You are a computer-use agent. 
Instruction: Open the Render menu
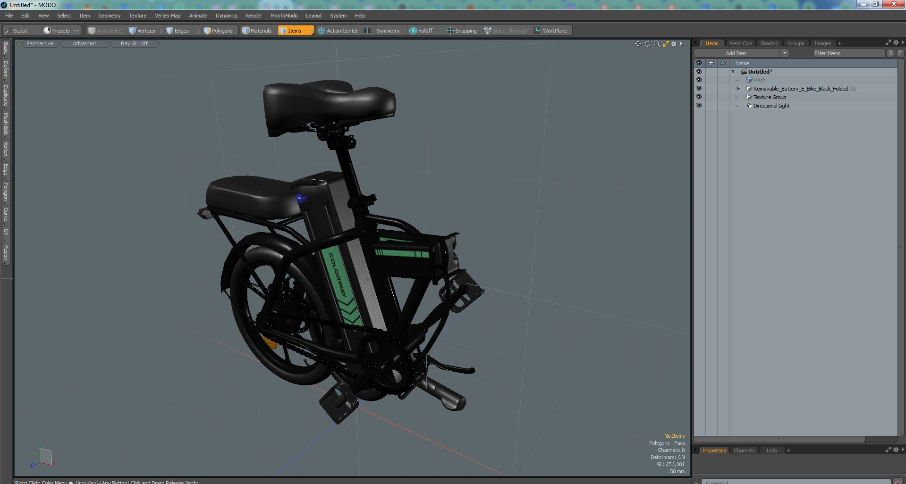[x=254, y=16]
